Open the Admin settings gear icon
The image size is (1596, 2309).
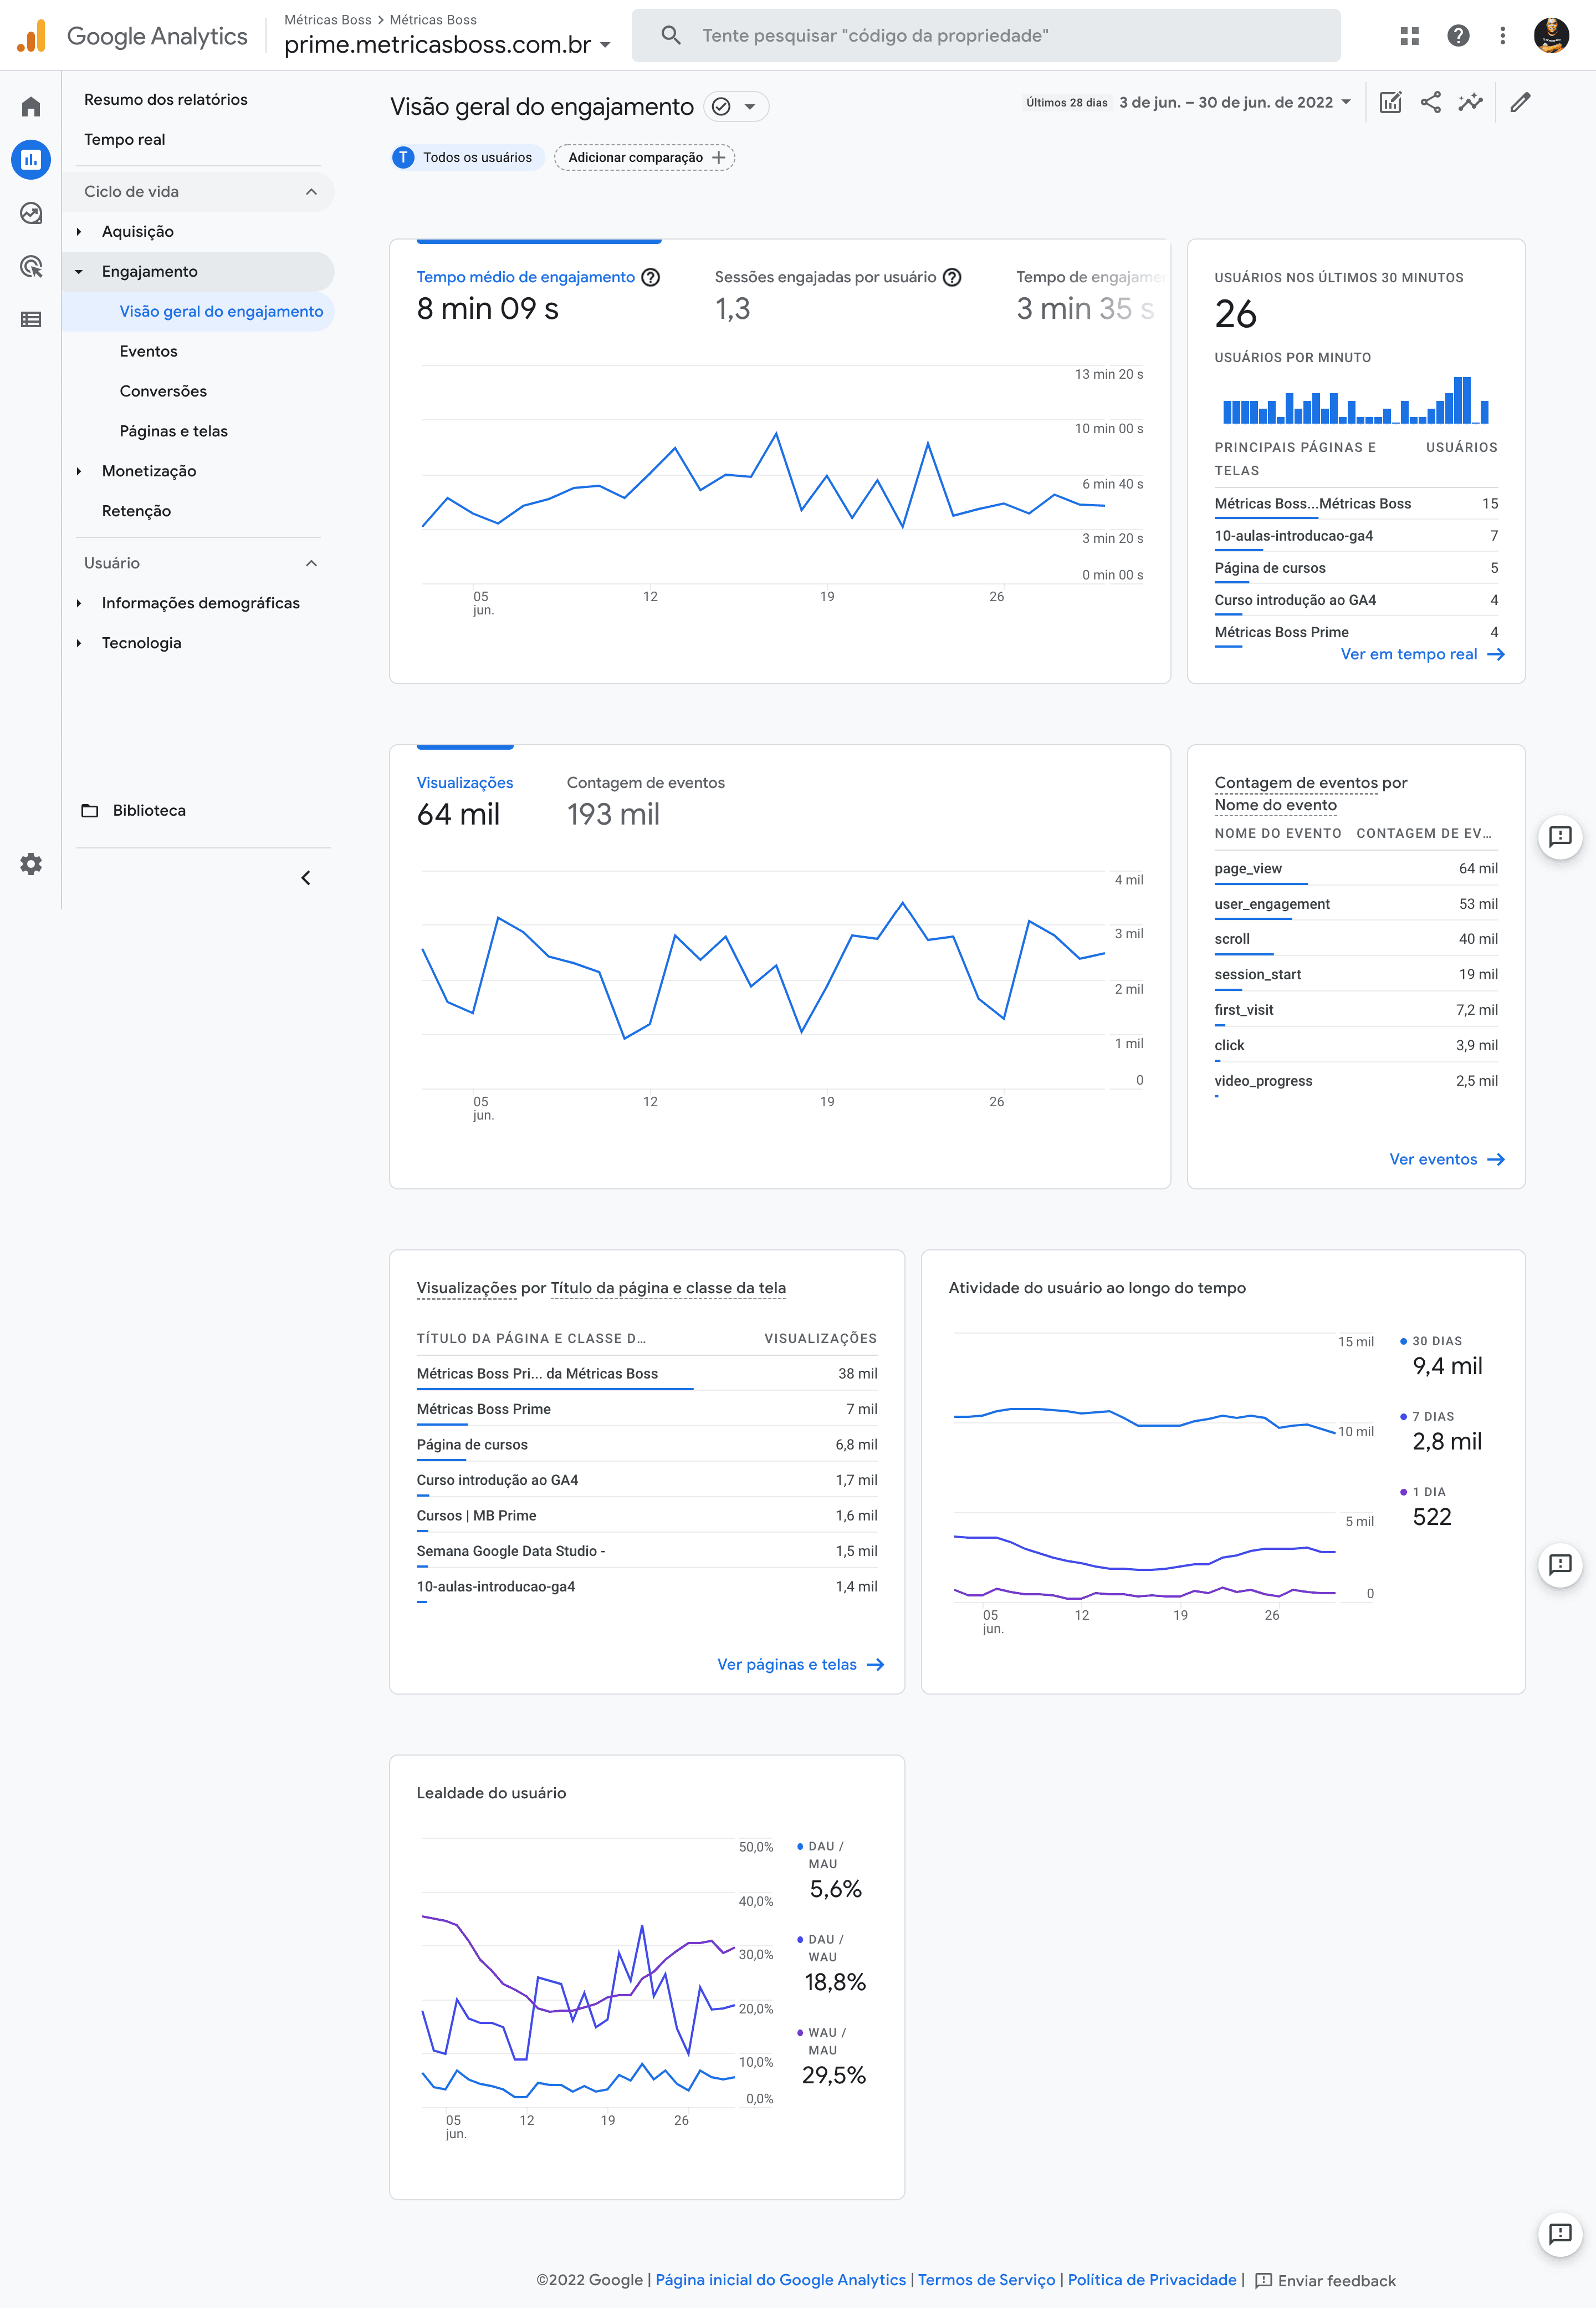pyautogui.click(x=30, y=863)
